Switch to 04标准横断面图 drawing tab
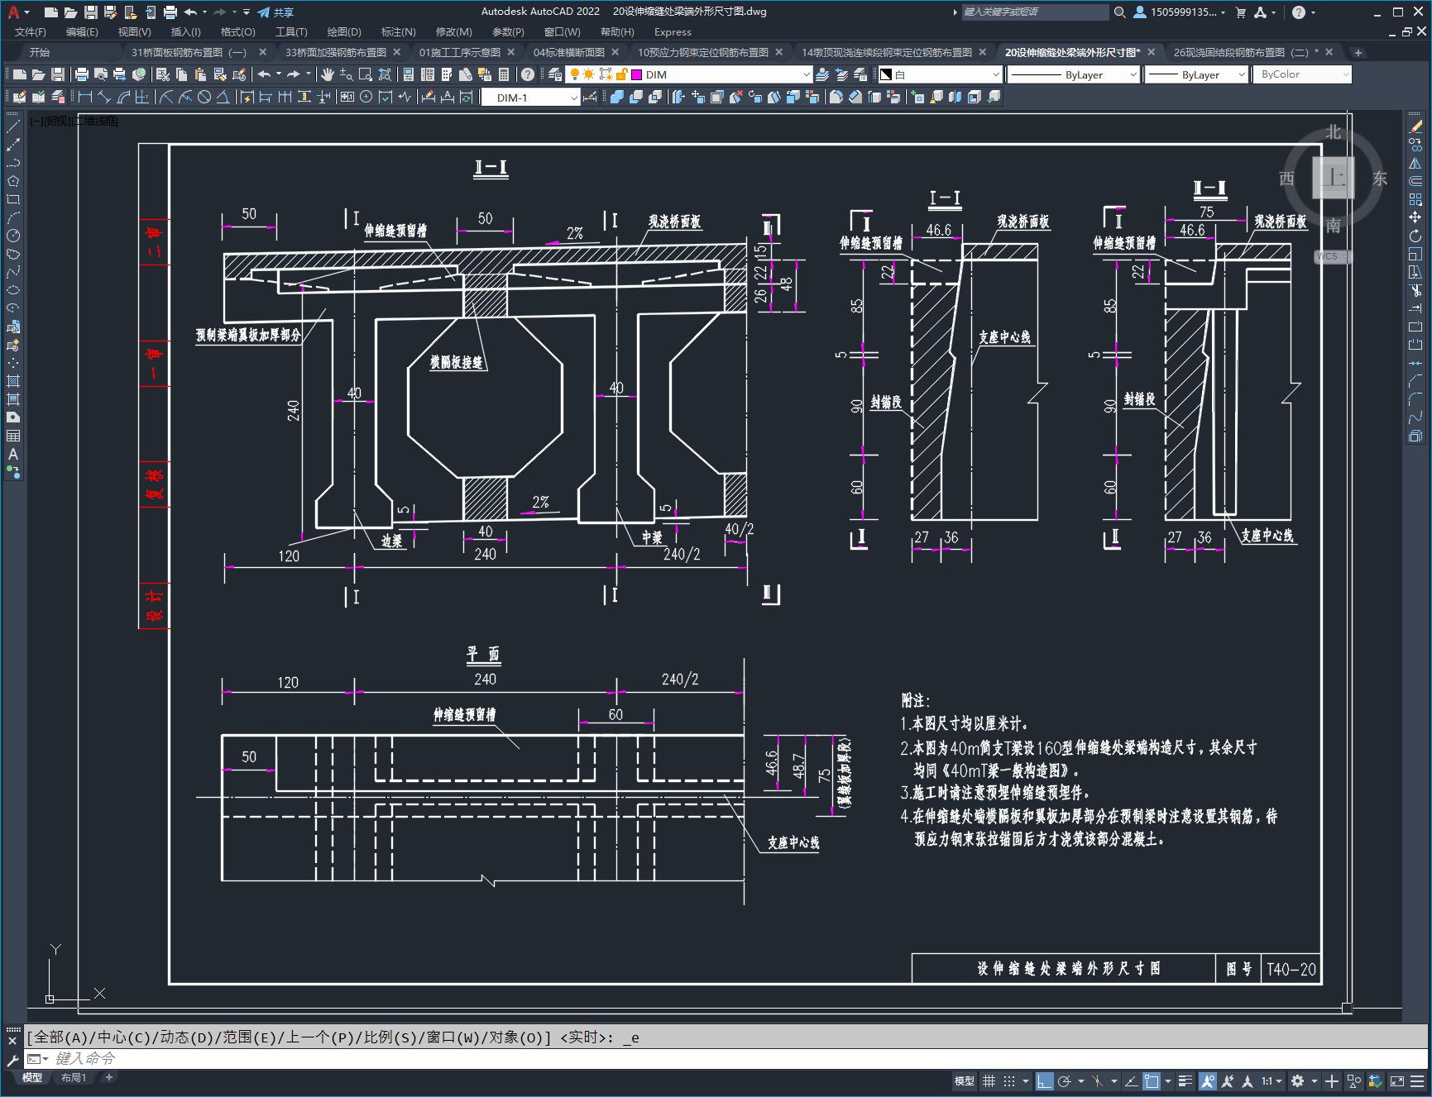The image size is (1432, 1097). tap(568, 52)
